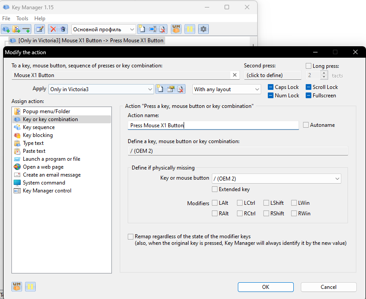Click the edit action pencil icon

(40, 29)
